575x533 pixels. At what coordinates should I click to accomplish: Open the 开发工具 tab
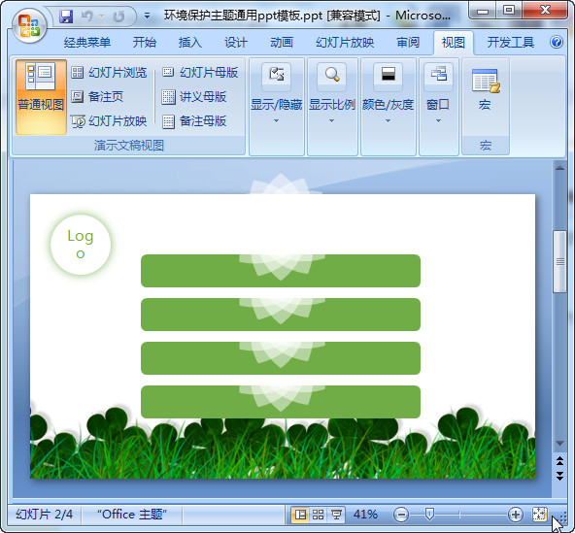click(511, 43)
